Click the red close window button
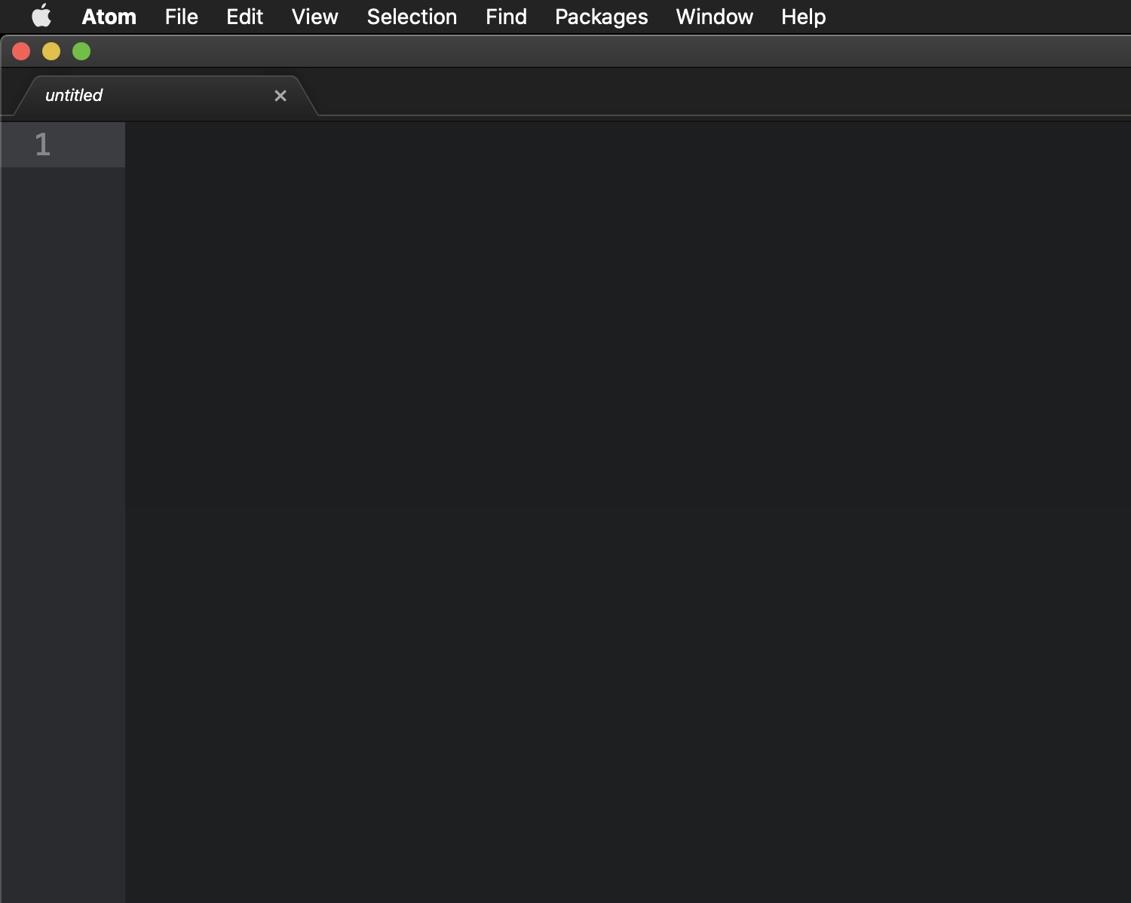This screenshot has width=1131, height=903. [x=21, y=51]
